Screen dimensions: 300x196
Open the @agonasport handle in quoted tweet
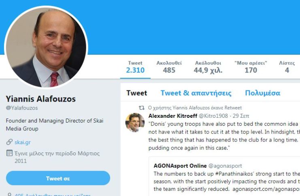(225, 166)
